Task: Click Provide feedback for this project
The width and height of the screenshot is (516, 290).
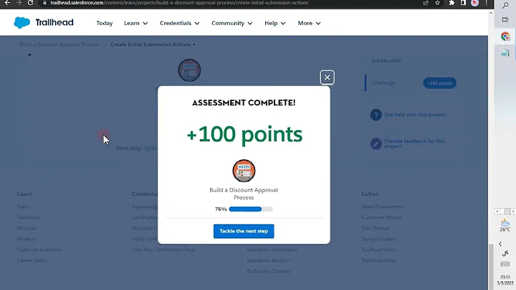Action: point(415,144)
